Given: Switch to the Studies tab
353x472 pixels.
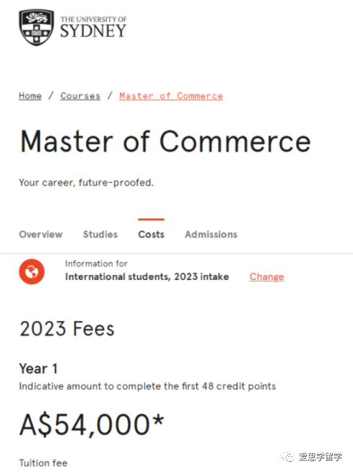Looking at the screenshot, I should tap(100, 235).
